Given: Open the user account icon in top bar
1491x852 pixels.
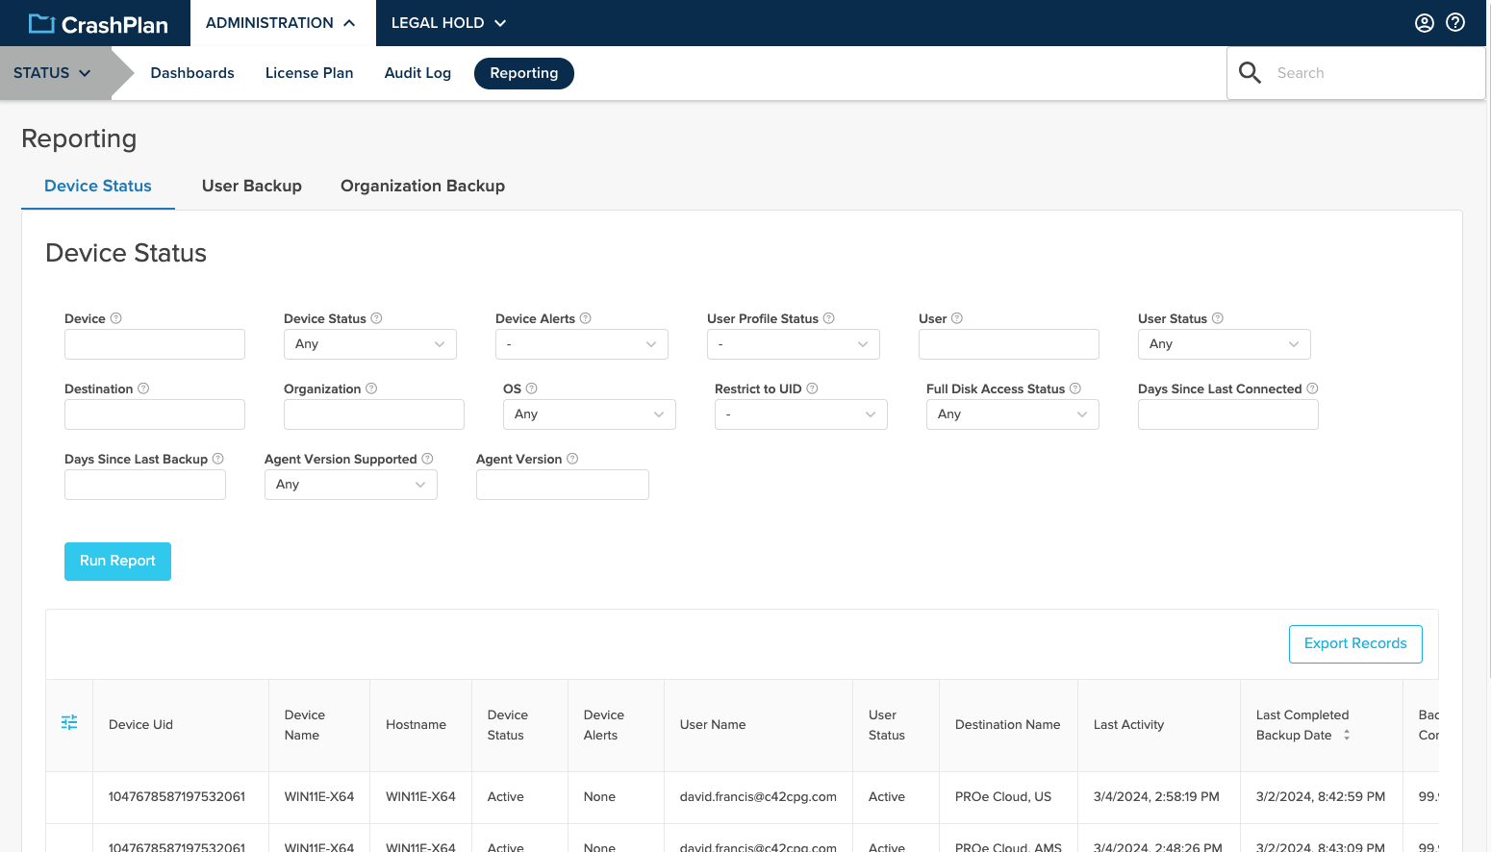Looking at the screenshot, I should pos(1425,22).
